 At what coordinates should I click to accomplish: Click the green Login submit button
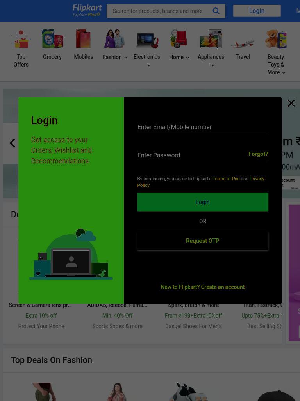click(x=203, y=202)
